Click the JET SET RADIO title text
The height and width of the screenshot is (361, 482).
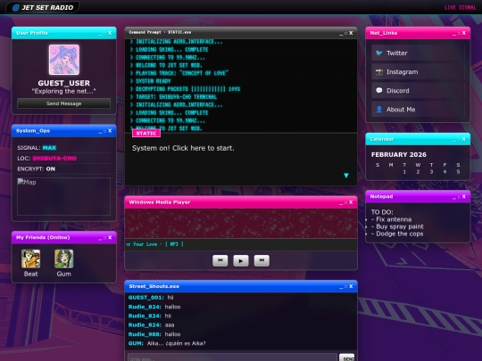47,8
